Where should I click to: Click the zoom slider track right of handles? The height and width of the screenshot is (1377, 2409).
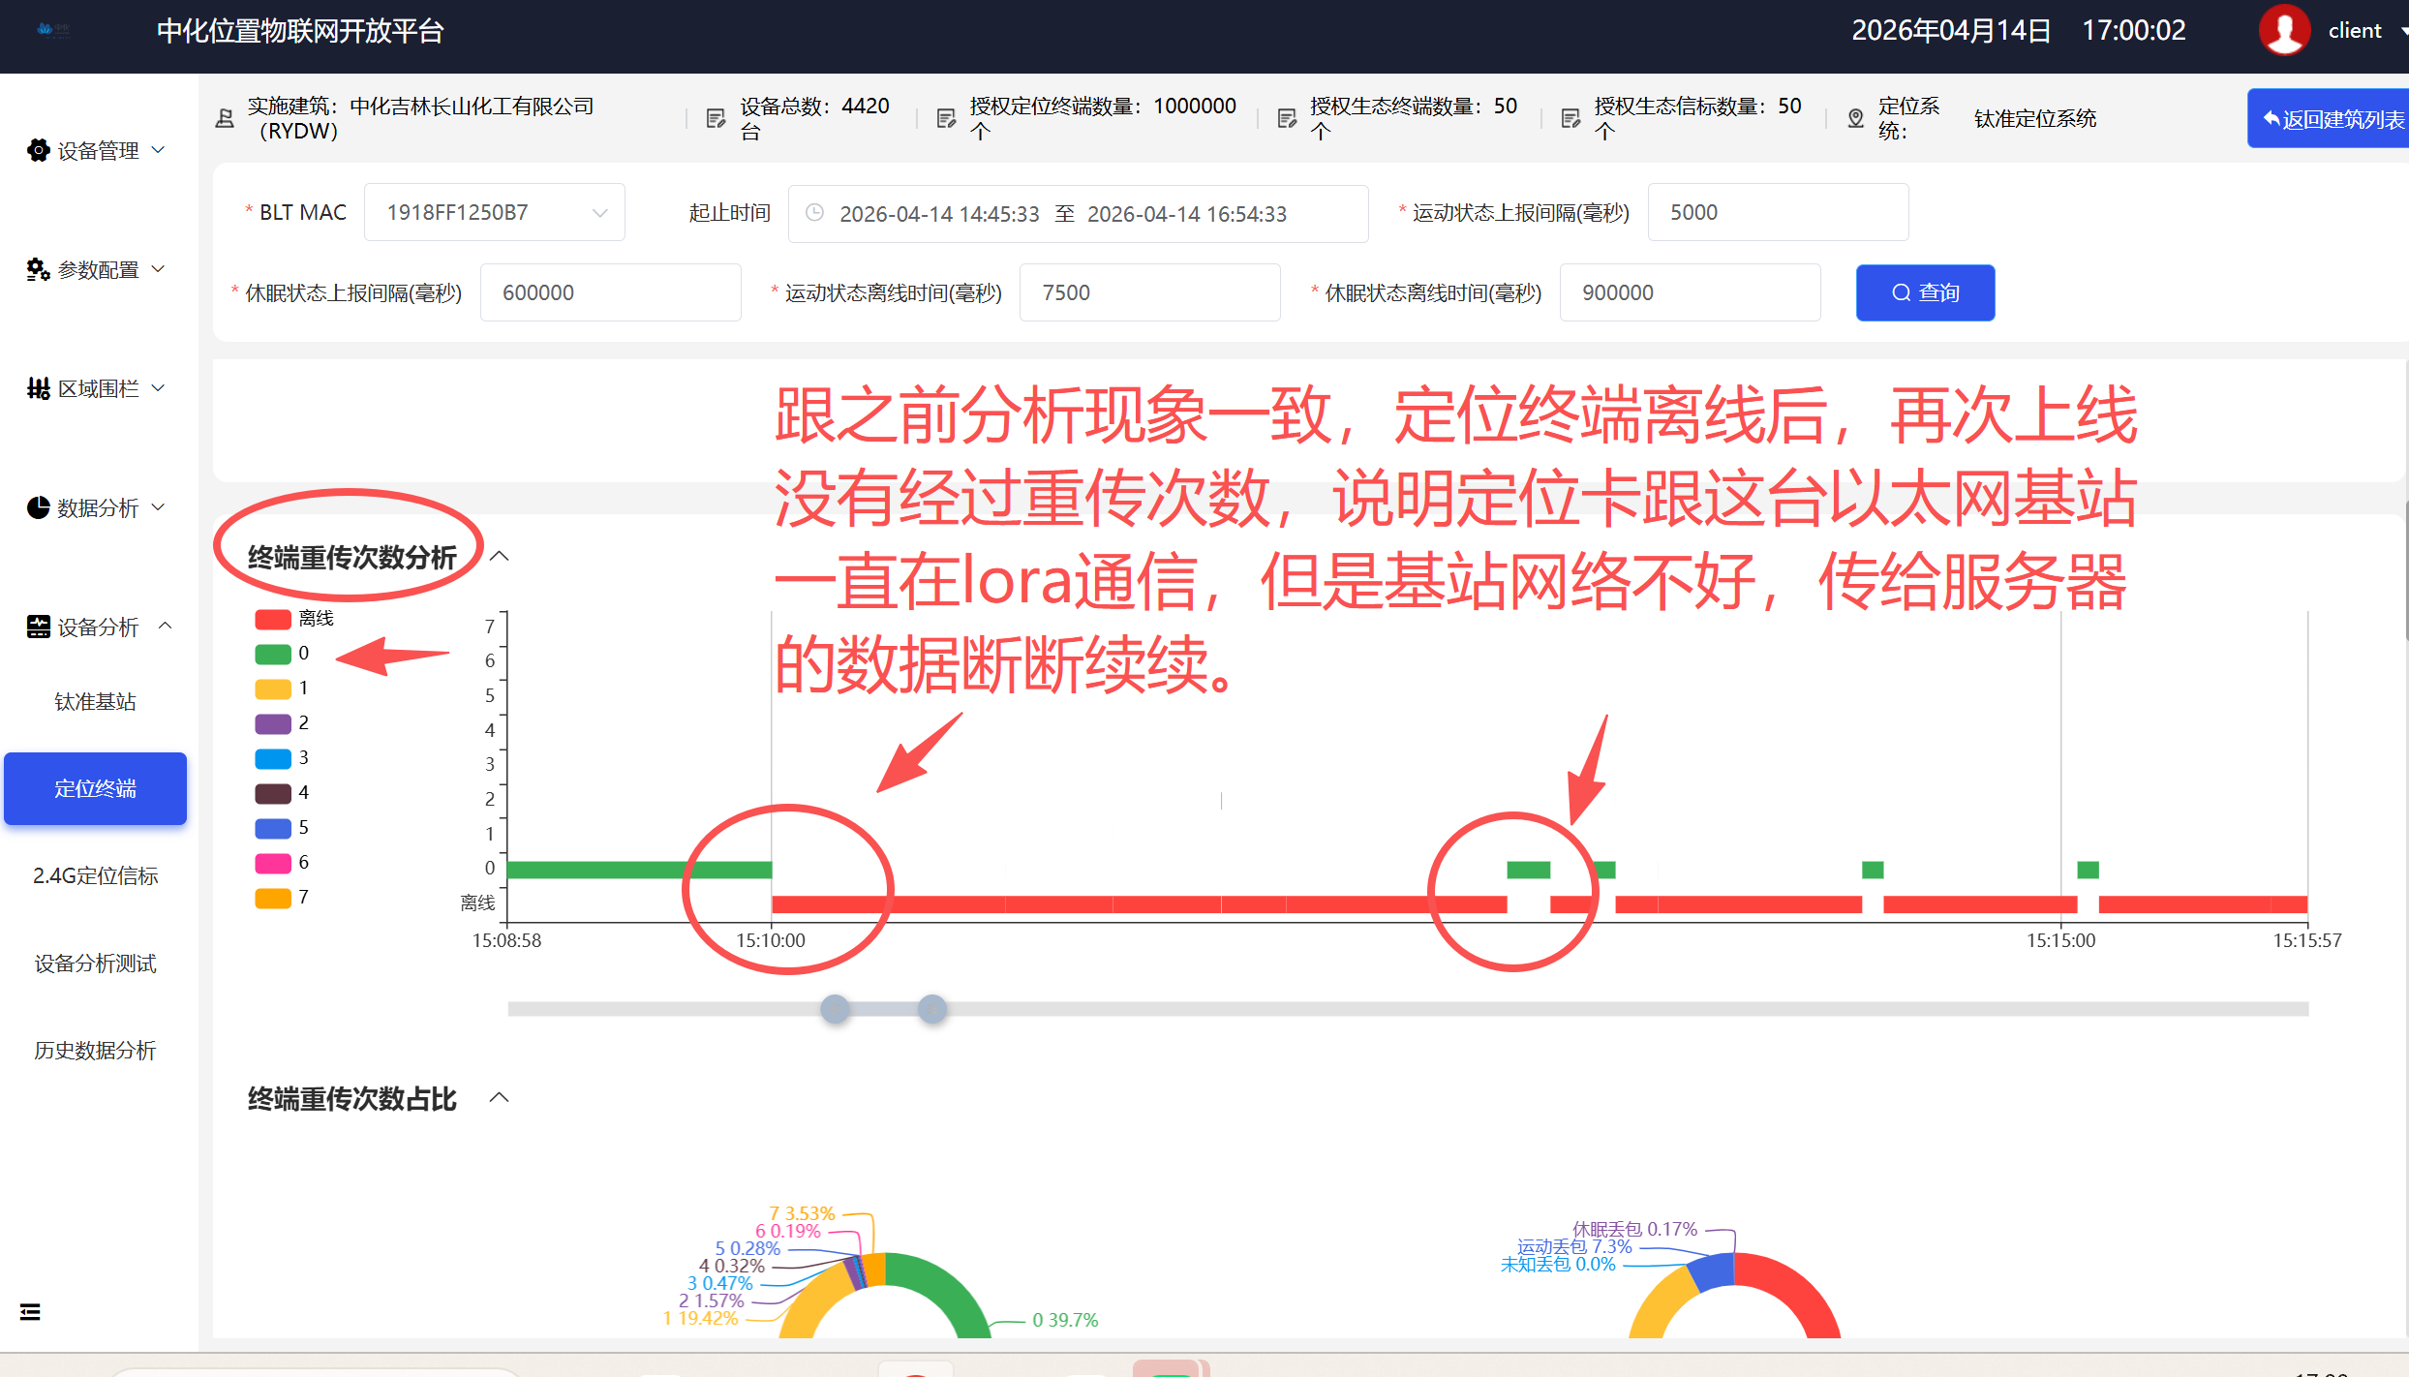pos(1628,1009)
